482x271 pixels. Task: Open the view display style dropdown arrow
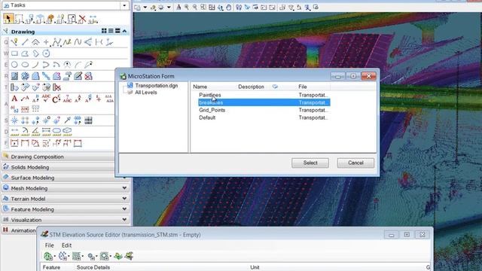(145, 8)
